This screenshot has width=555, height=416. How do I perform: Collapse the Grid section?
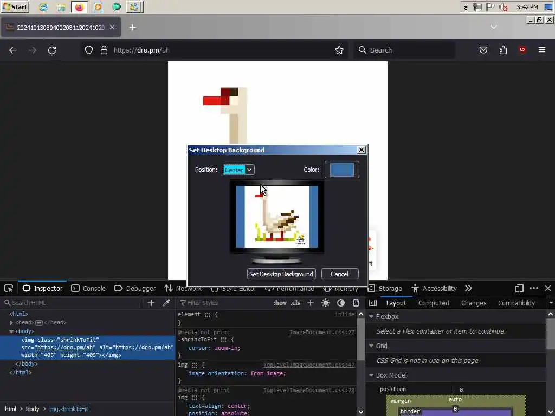pyautogui.click(x=371, y=346)
